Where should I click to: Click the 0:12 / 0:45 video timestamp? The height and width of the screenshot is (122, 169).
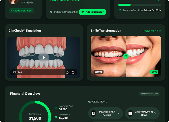pos(17,72)
